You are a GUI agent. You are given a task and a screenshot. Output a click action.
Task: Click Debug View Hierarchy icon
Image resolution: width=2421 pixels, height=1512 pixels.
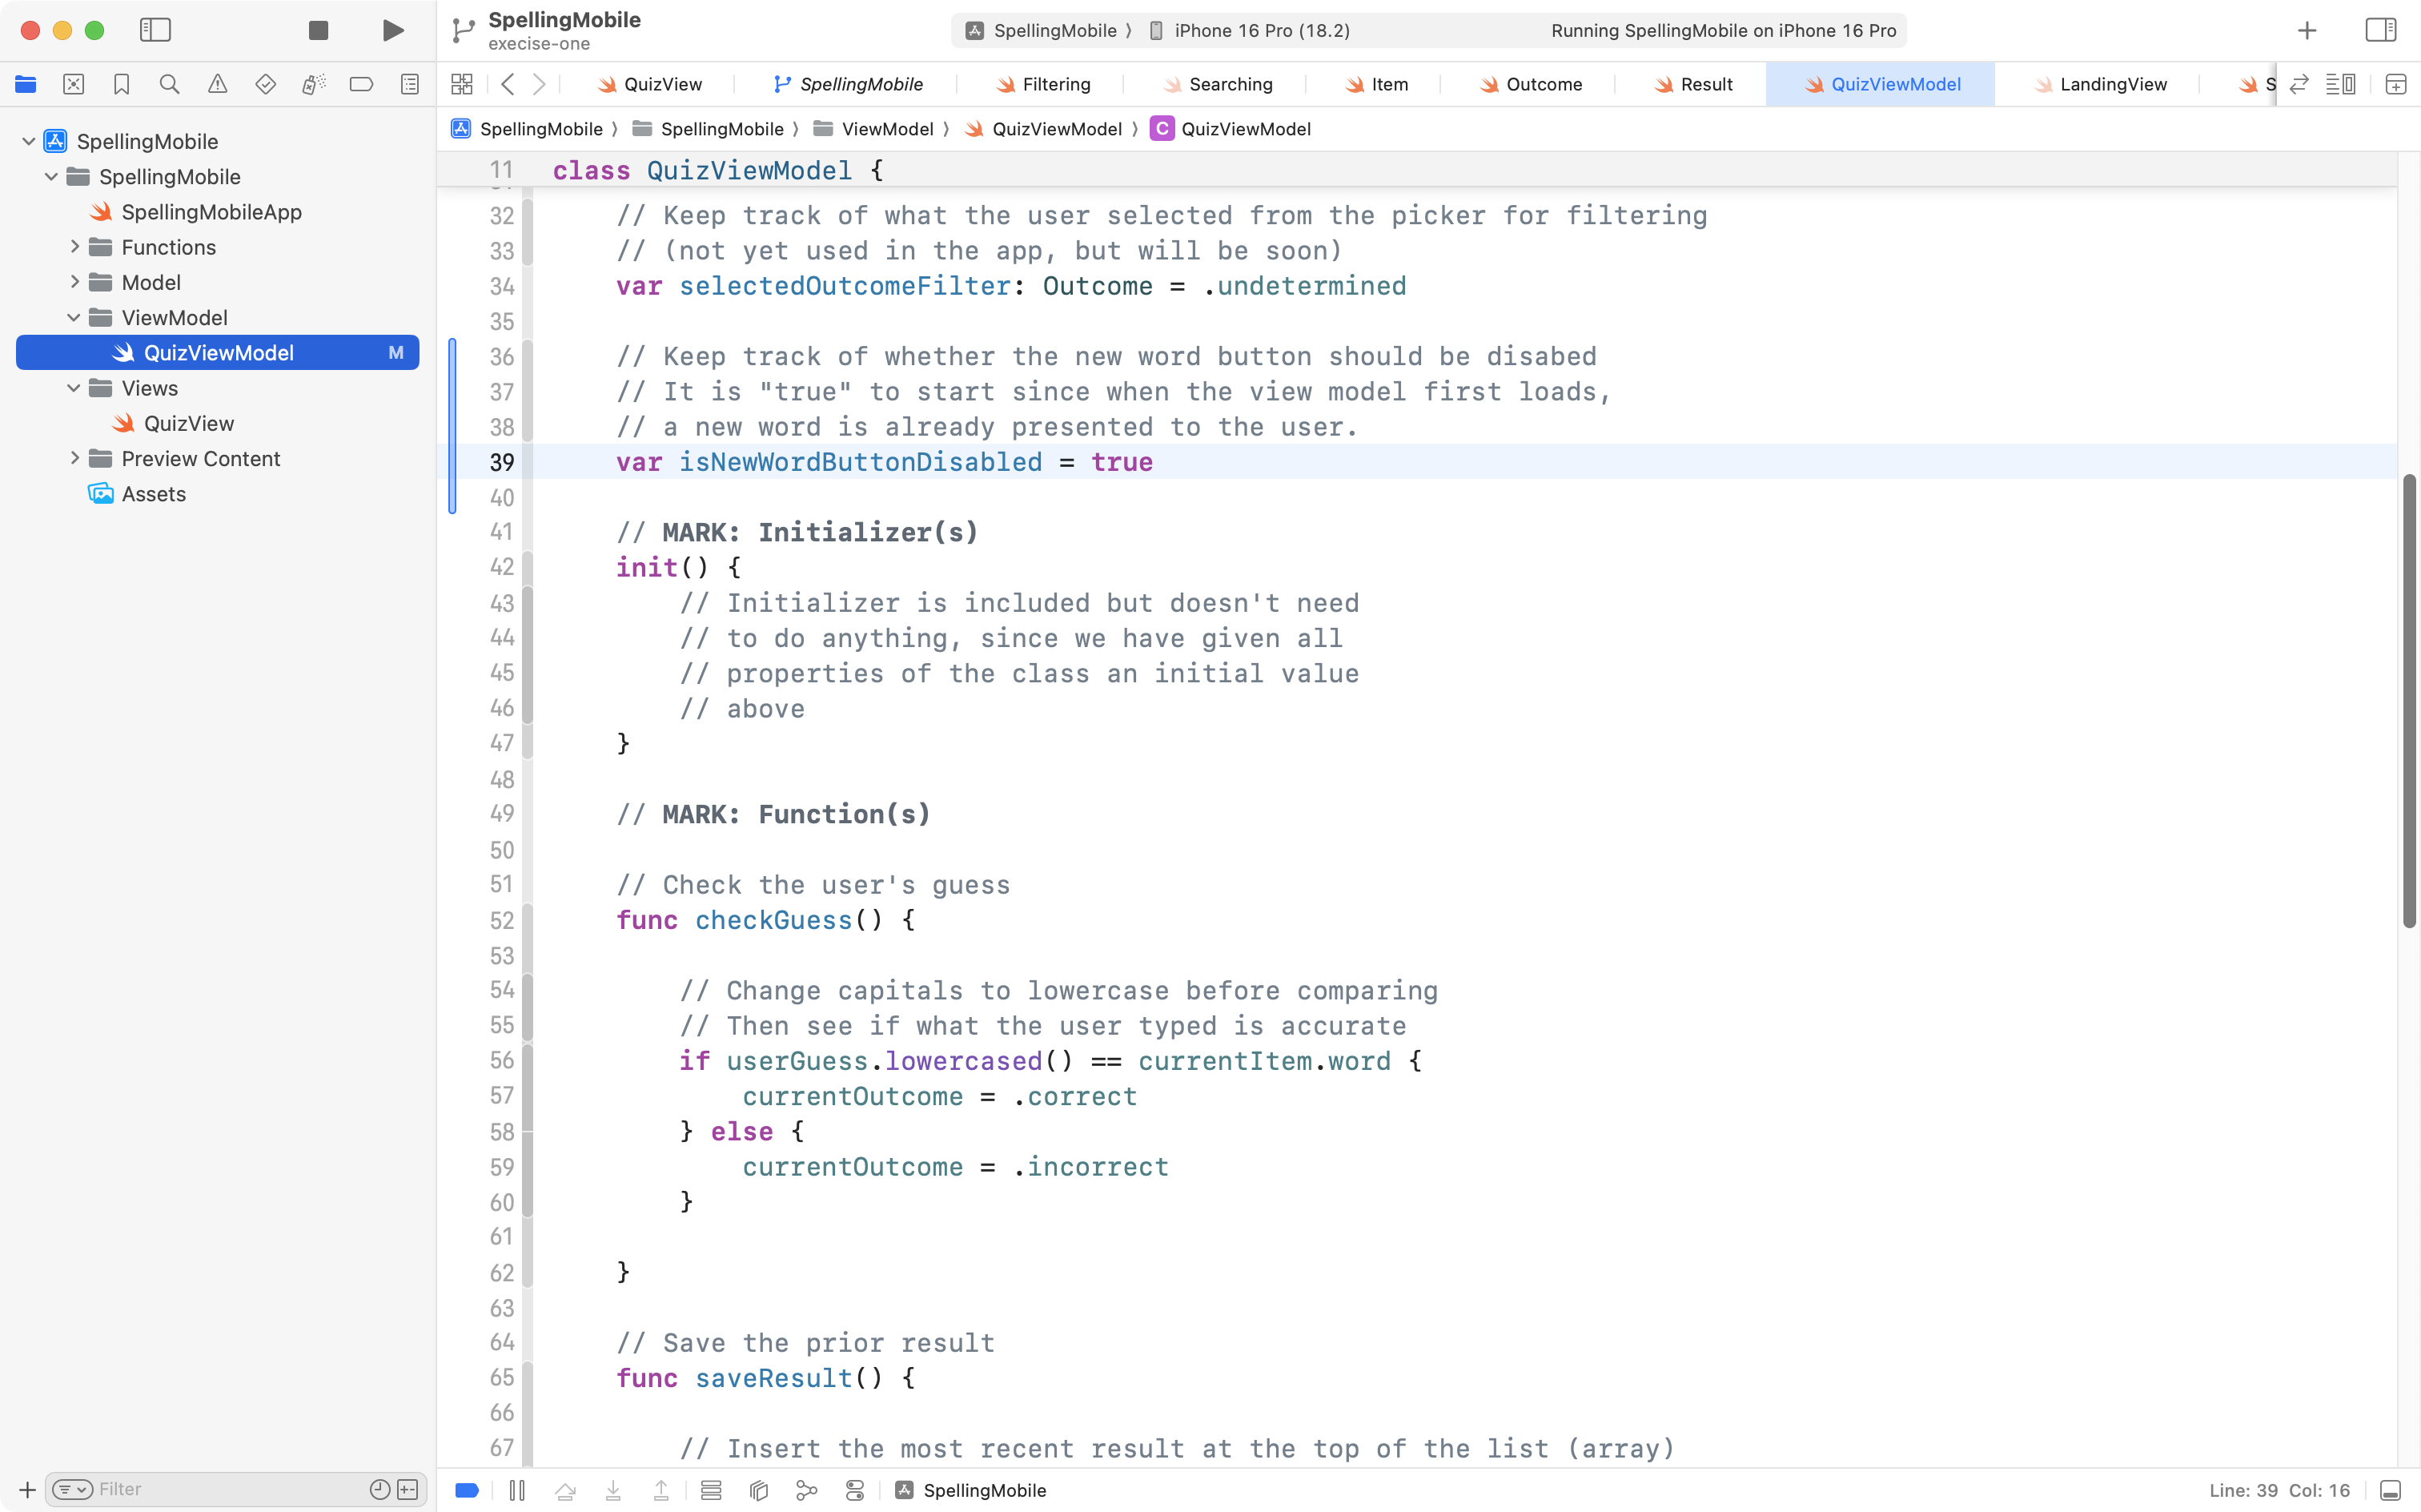(759, 1490)
